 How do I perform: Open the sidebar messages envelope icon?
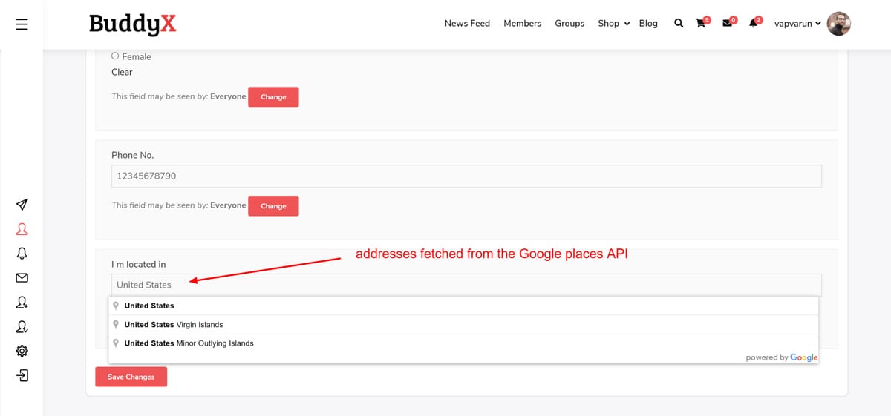[22, 278]
